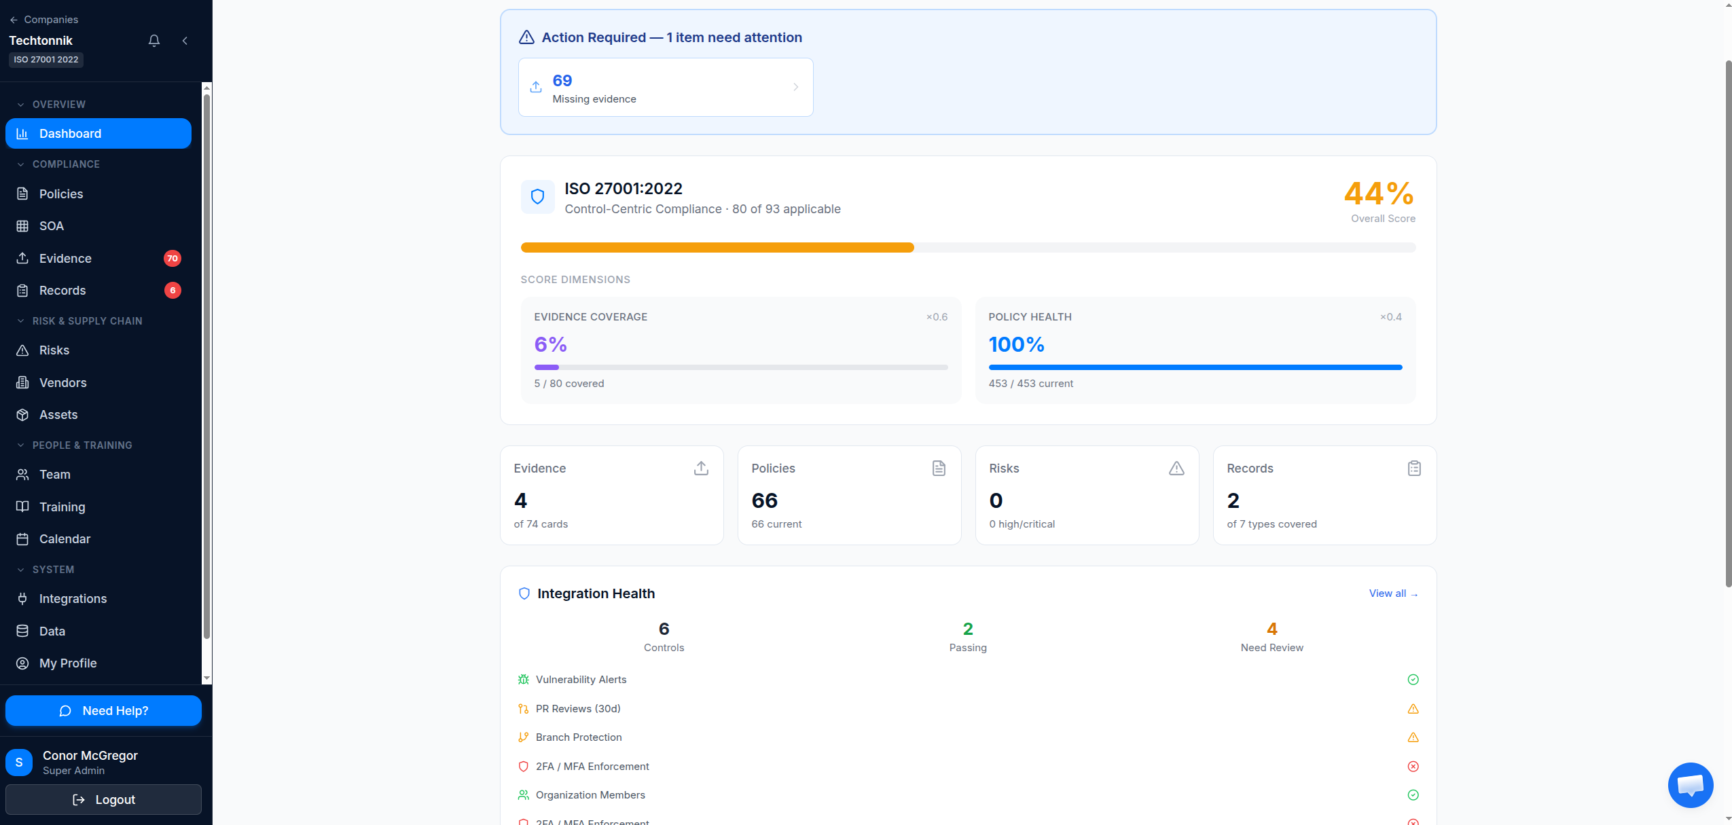Open the Records summary card
The image size is (1732, 825).
point(1325,496)
